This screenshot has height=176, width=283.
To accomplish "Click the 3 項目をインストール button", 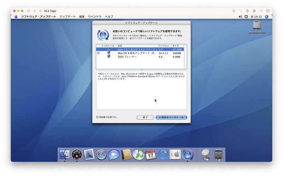I will (171, 117).
